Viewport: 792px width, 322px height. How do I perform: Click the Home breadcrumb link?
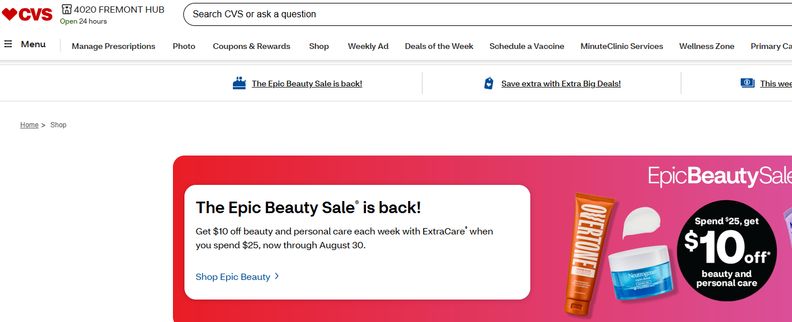(29, 125)
